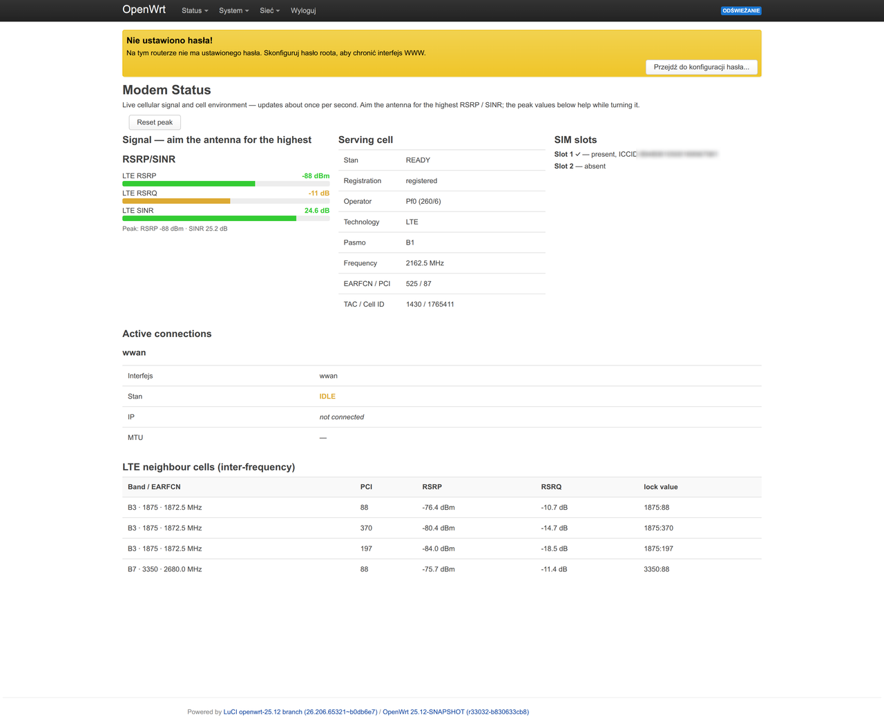
Task: Click the -88 dBm RSRP value
Action: (316, 176)
